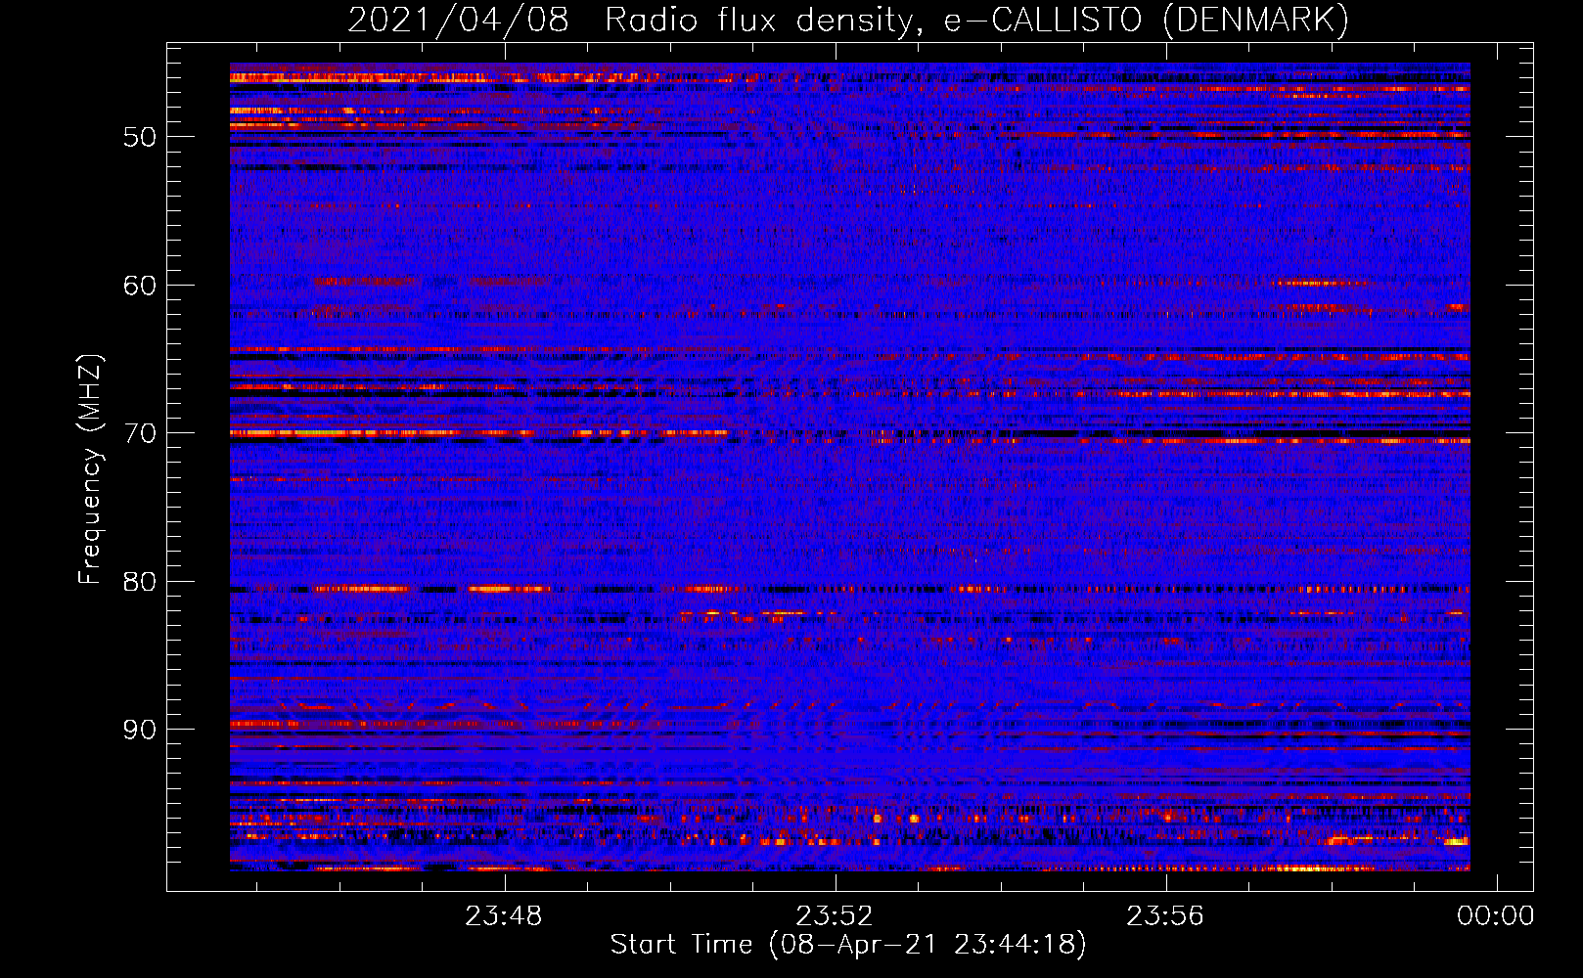
Task: Select the 60 frequency tick label
Action: coord(140,286)
